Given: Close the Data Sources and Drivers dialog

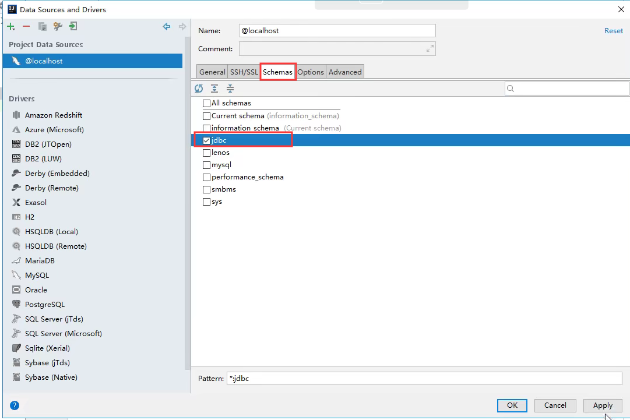Looking at the screenshot, I should 621,9.
